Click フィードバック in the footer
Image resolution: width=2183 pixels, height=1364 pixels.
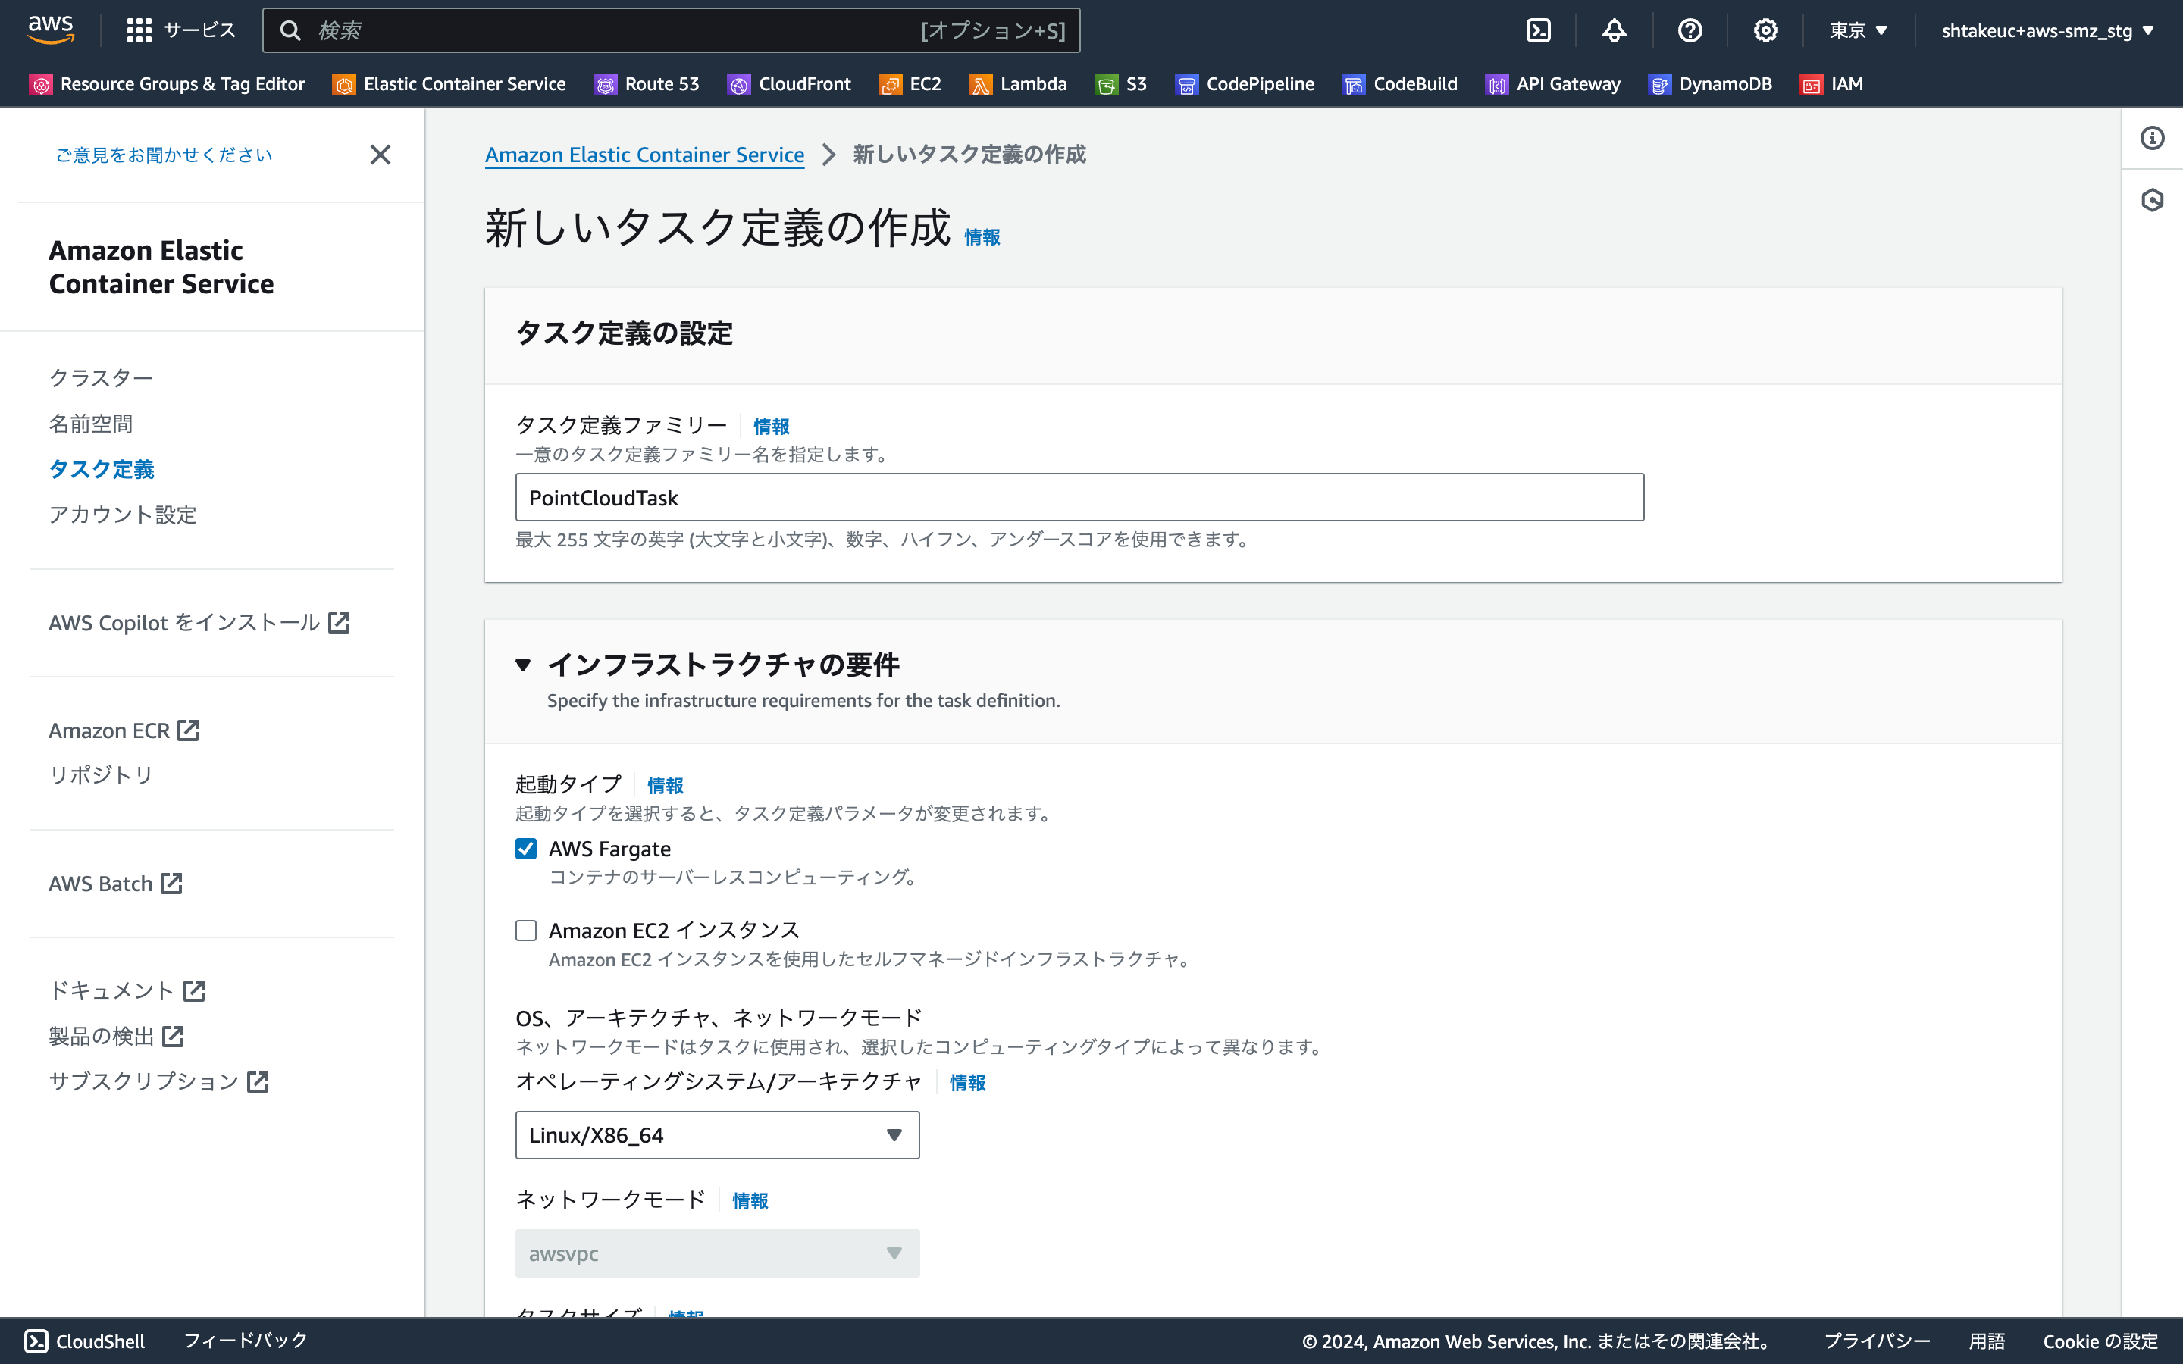coord(246,1341)
